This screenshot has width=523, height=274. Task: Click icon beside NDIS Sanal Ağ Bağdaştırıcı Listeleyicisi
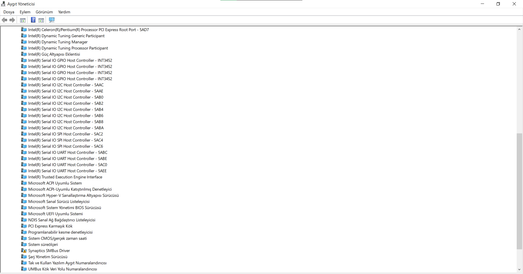pos(24,220)
